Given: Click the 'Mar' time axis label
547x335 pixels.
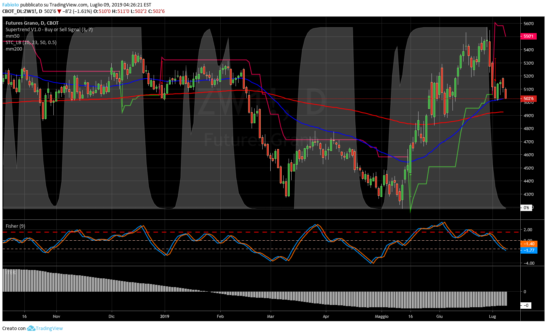Looking at the screenshot, I should coord(271,316).
